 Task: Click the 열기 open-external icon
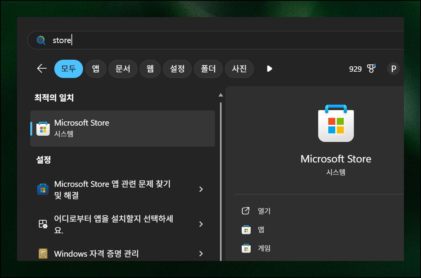[246, 211]
